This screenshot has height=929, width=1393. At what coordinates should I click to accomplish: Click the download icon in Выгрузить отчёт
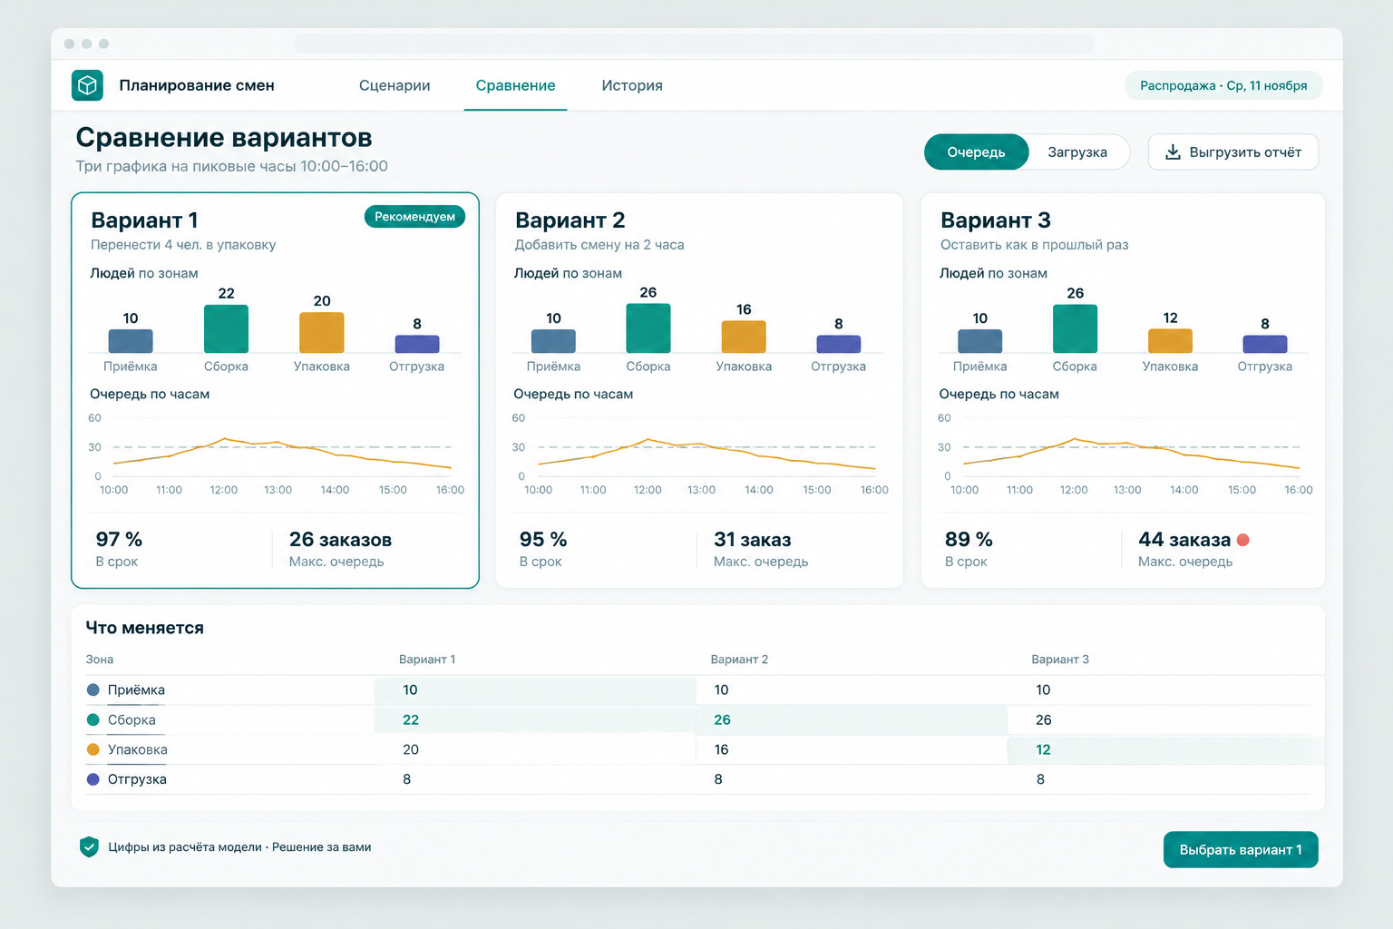[1173, 152]
